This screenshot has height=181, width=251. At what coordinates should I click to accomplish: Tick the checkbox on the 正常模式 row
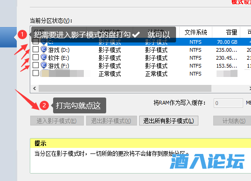point(35,73)
